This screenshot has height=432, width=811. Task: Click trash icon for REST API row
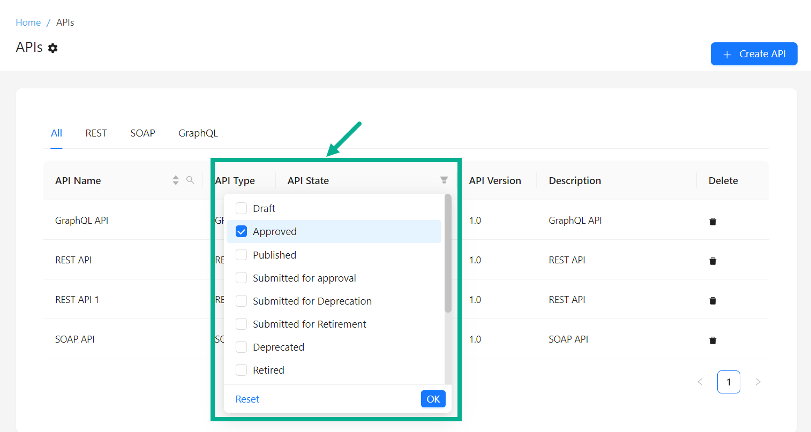click(x=712, y=261)
